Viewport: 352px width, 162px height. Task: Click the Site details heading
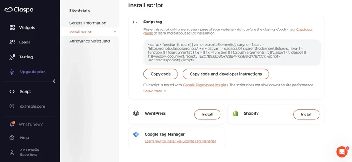[80, 11]
